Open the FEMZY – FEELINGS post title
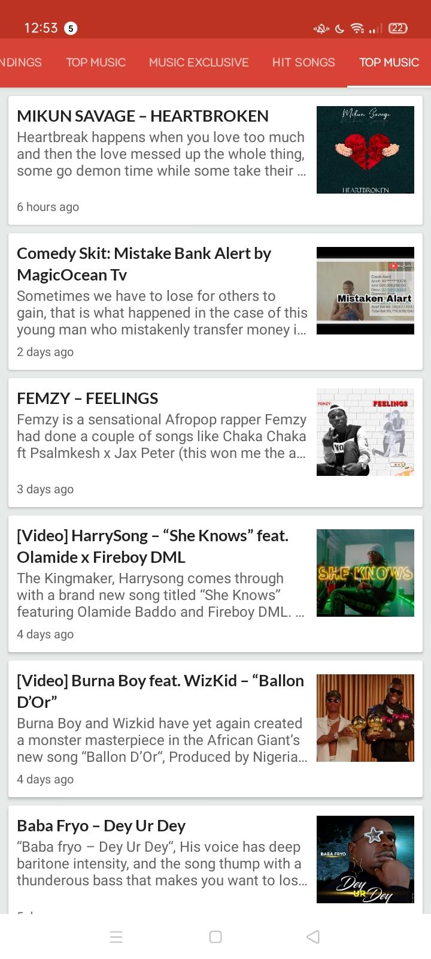This screenshot has width=431, height=959. point(87,398)
